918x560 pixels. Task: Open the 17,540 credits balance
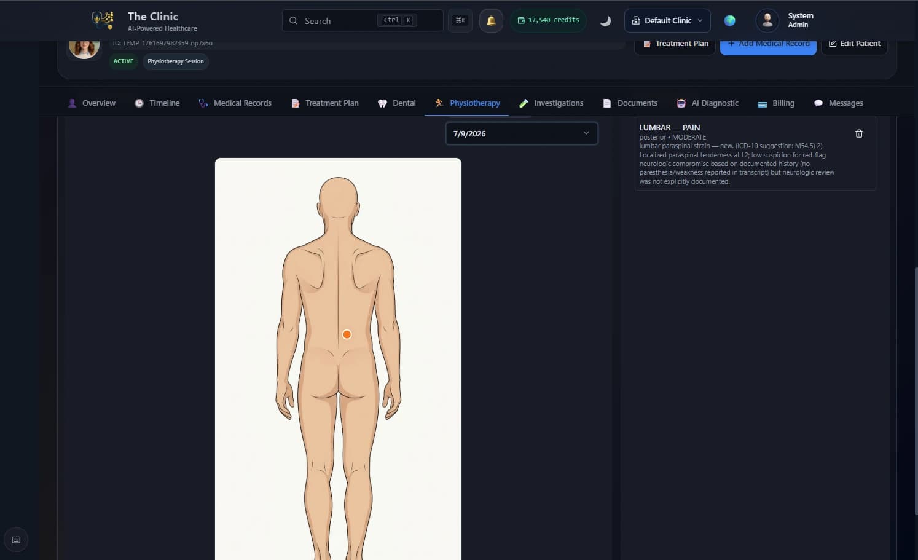point(548,20)
